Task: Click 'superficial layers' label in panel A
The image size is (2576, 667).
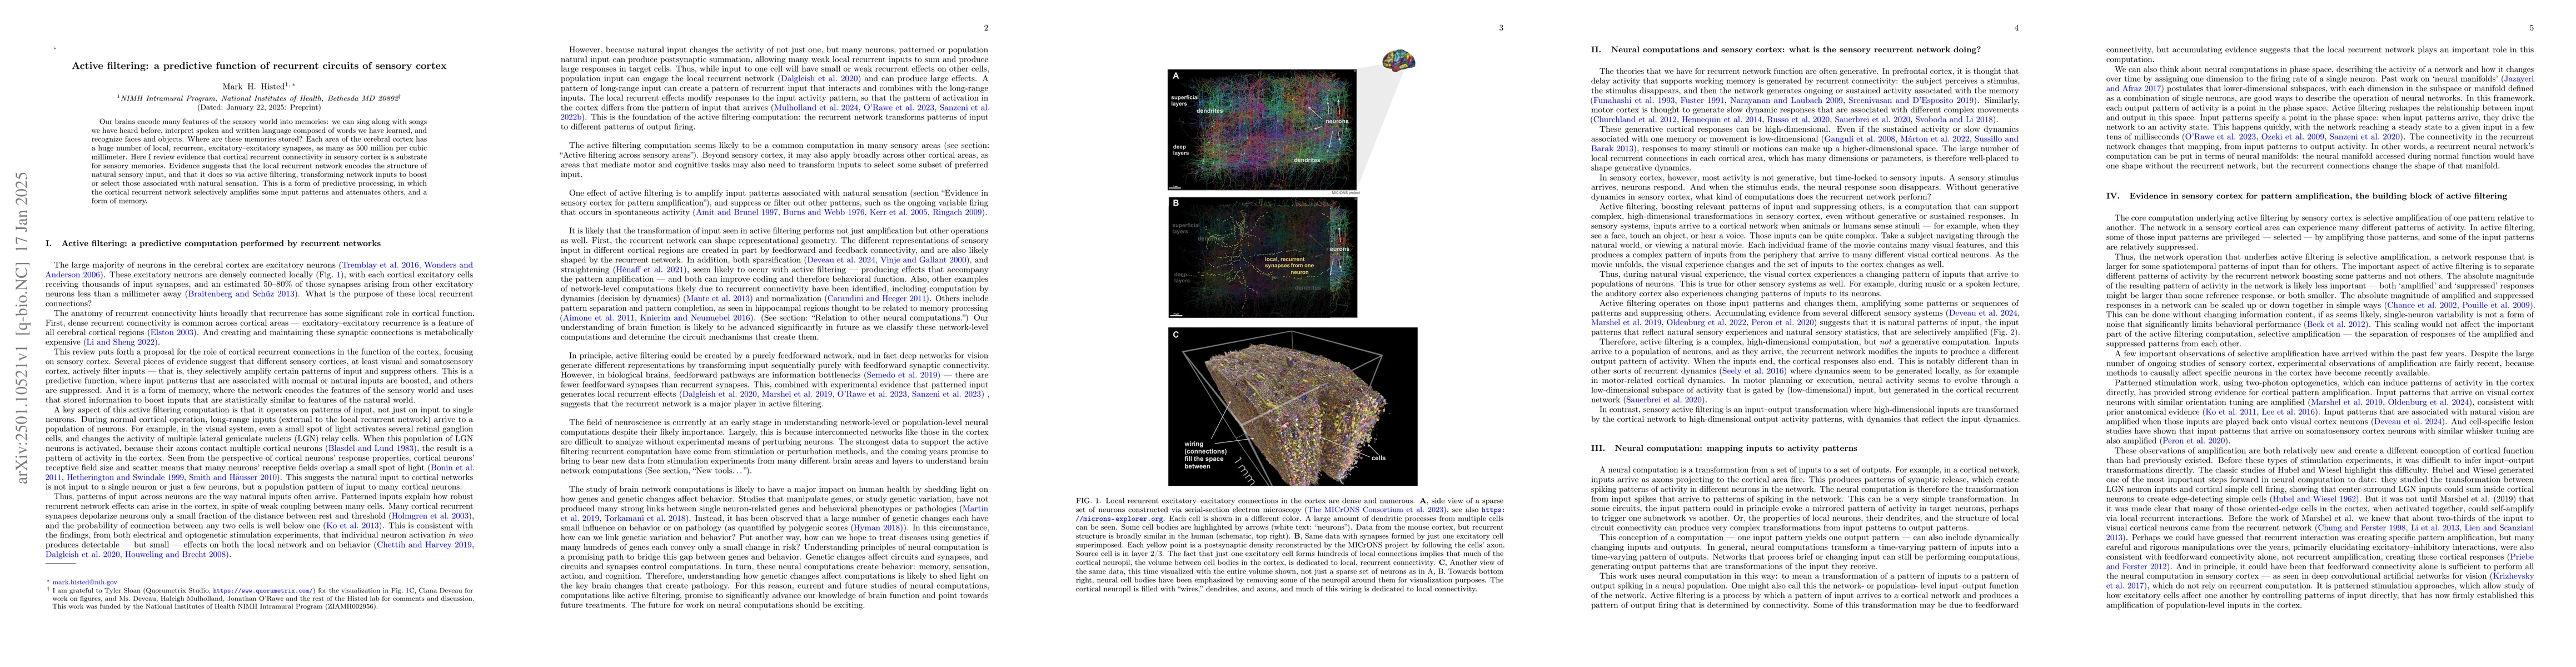Action: [x=1184, y=100]
